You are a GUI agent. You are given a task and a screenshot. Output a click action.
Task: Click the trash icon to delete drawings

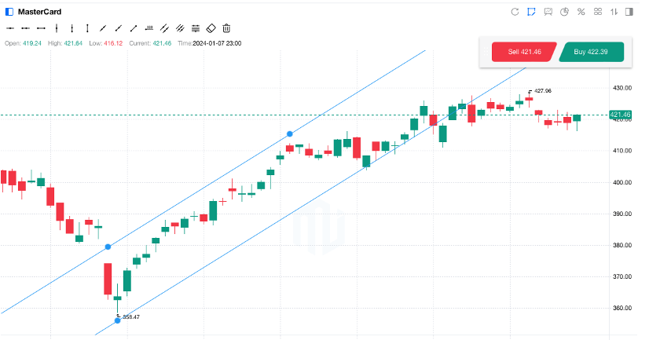pyautogui.click(x=226, y=28)
